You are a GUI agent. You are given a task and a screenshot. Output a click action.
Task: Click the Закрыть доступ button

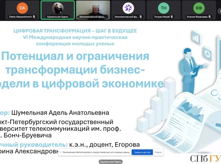(x=142, y=152)
